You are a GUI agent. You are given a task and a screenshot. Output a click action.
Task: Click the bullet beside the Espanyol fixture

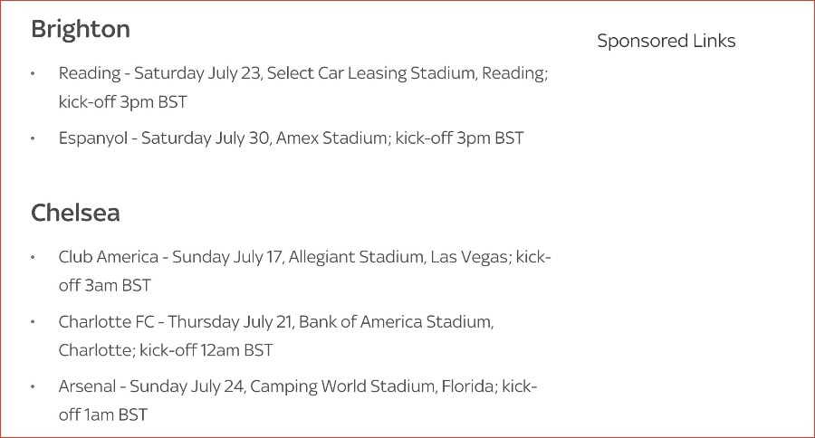pos(34,138)
